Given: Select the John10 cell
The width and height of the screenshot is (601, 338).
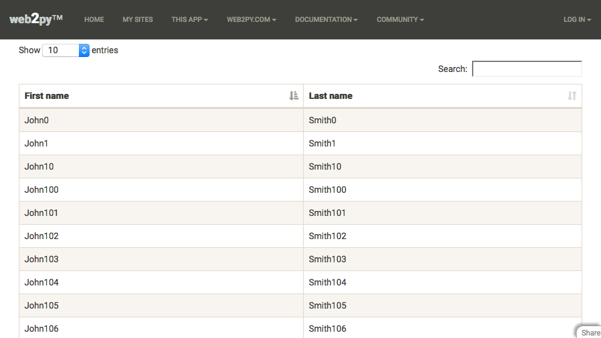Looking at the screenshot, I should click(161, 166).
